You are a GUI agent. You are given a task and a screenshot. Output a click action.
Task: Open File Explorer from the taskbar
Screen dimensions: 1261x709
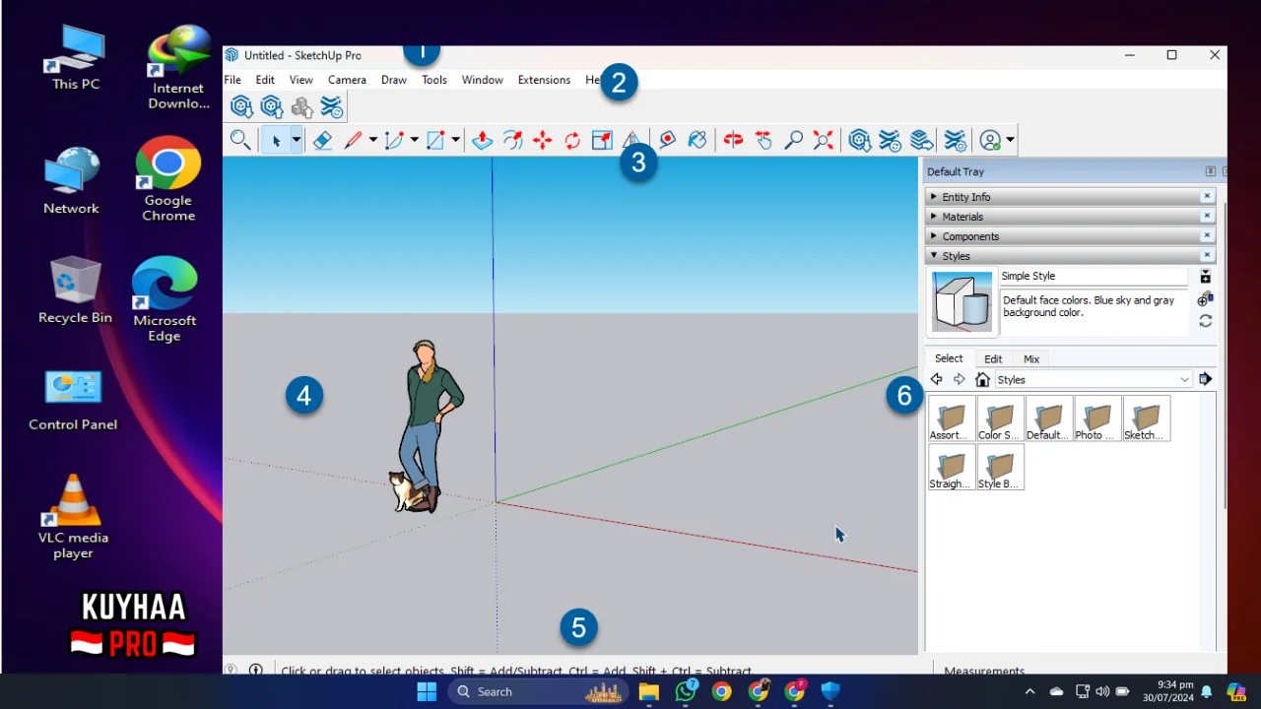648,691
